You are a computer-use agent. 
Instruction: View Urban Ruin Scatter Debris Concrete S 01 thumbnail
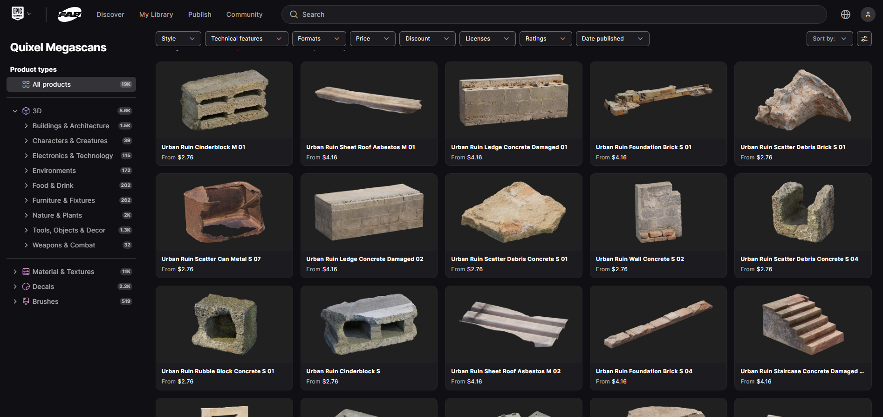[513, 212]
